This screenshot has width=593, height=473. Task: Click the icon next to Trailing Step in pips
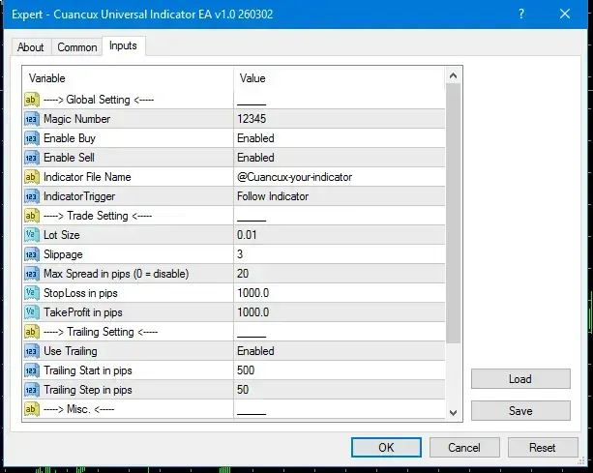[31, 390]
